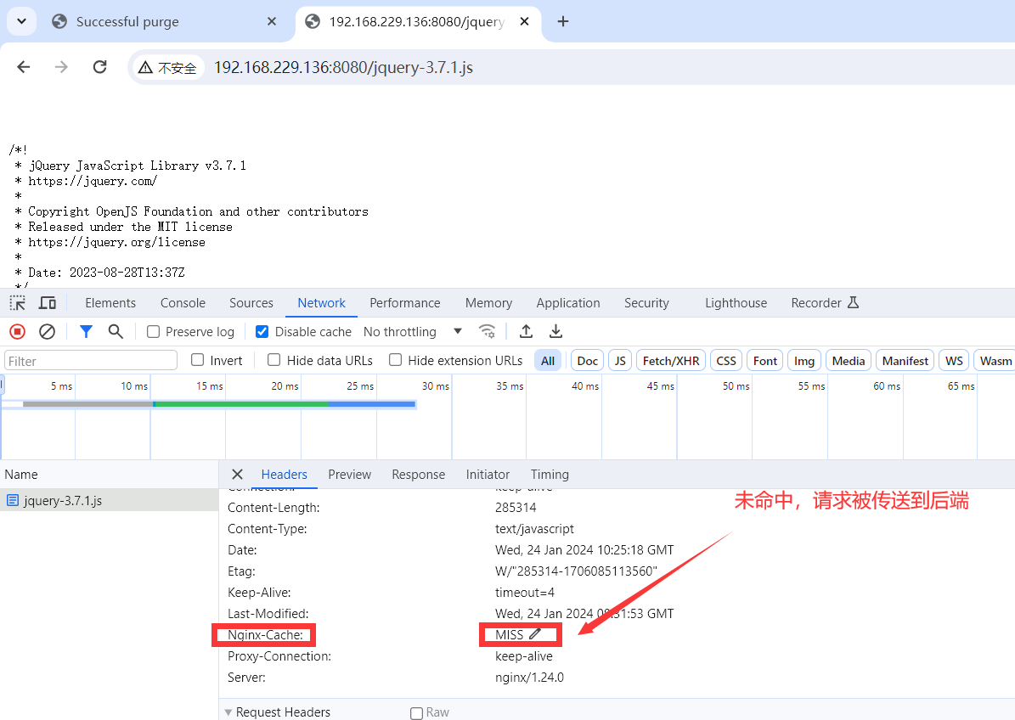This screenshot has height=720, width=1015.
Task: Click the request bar in the overview timeline
Action: (219, 404)
